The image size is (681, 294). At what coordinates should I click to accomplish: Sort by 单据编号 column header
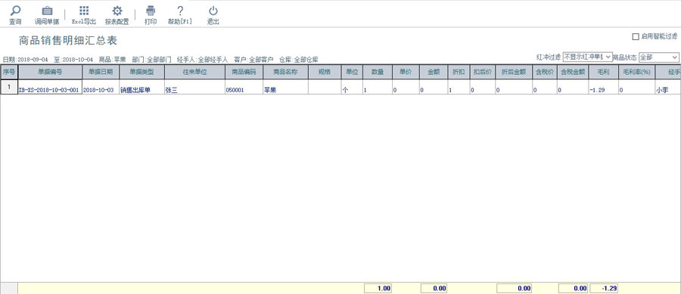tap(50, 72)
